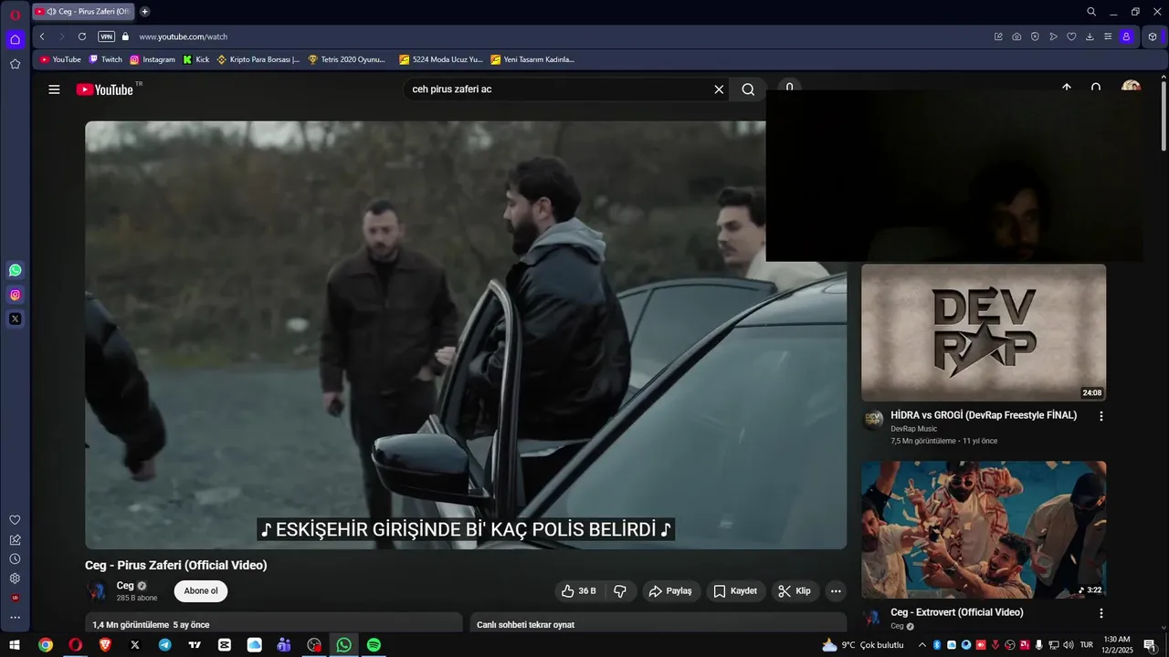Open Chrome from the taskbar
Viewport: 1169px width, 657px height.
(46, 645)
